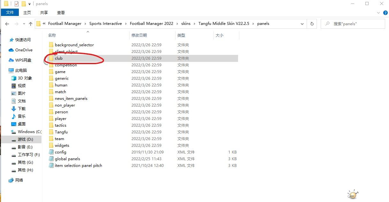Open the config XML file
Viewport: 389px width, 202px height.
pos(60,152)
